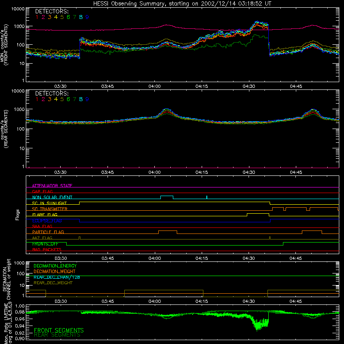Click 03:45 tick under rear segments plot

(107, 172)
